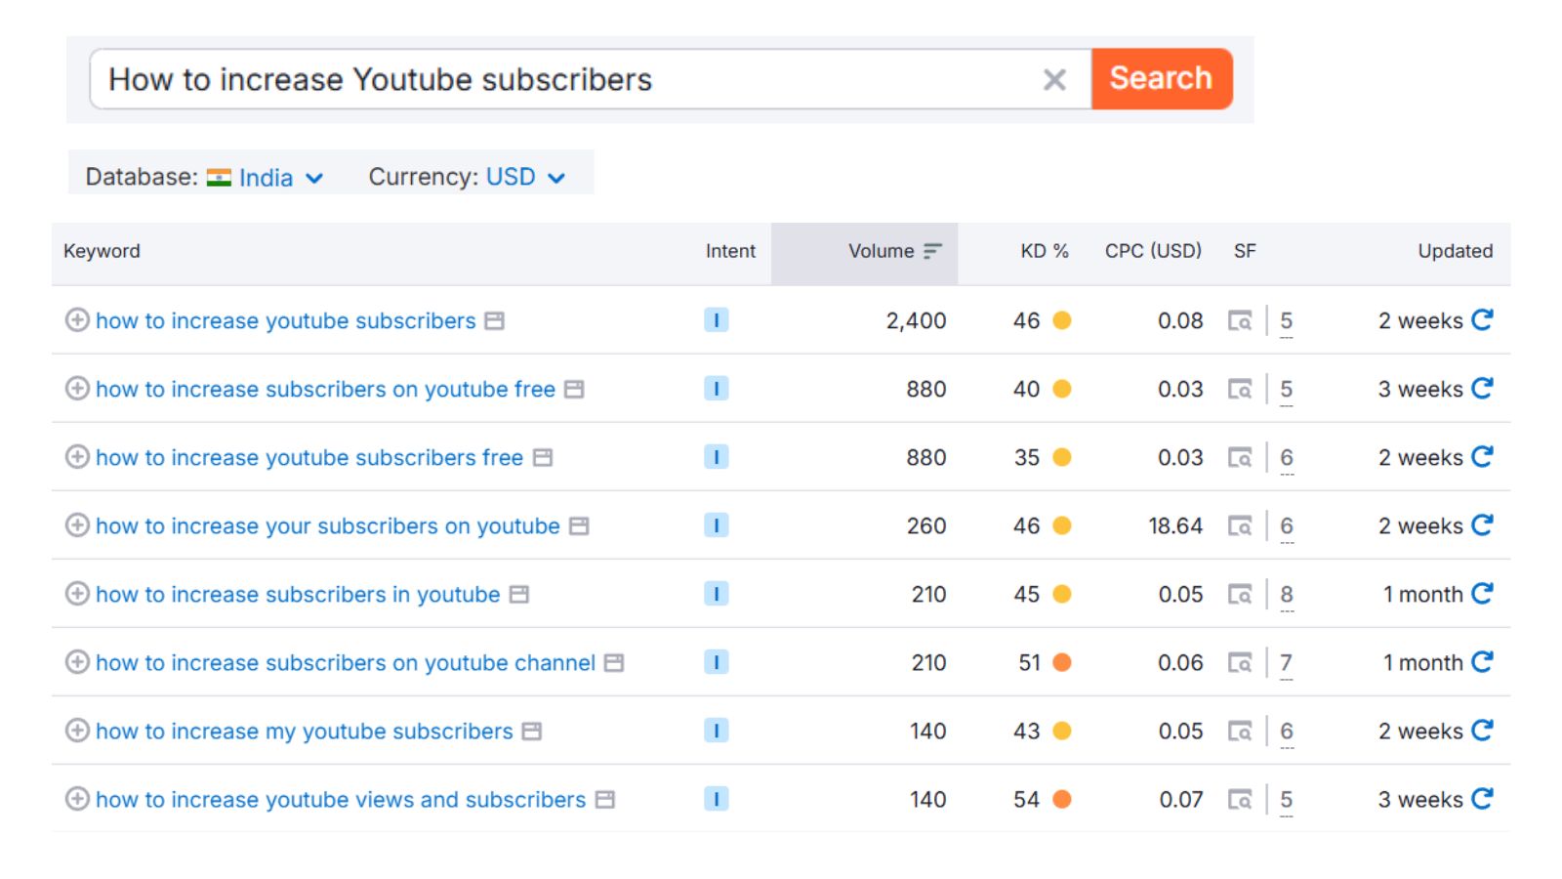Open SERP features count 8 link
This screenshot has height=879, width=1562.
pos(1286,595)
